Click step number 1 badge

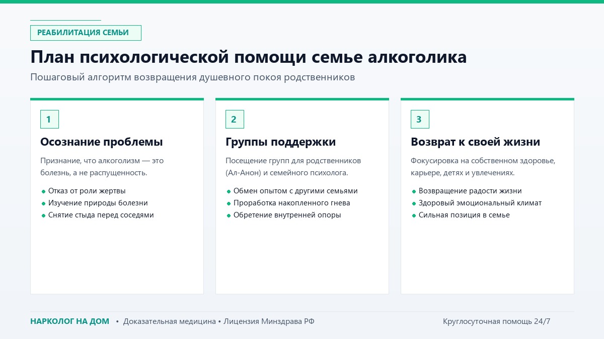tap(49, 119)
